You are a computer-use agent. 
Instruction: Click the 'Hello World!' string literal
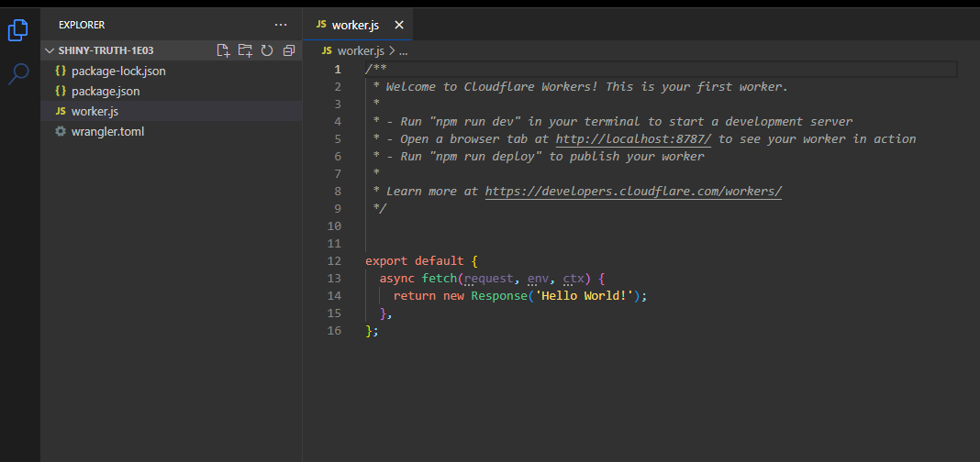click(585, 295)
